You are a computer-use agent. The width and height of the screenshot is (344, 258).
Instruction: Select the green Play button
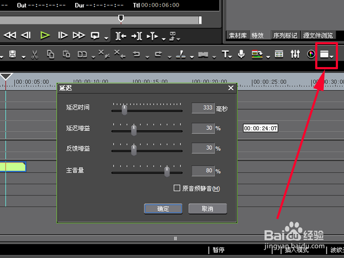[x=45, y=36]
